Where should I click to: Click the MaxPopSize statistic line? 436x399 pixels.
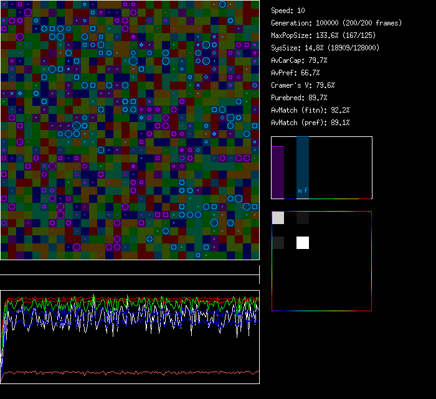pyautogui.click(x=325, y=35)
